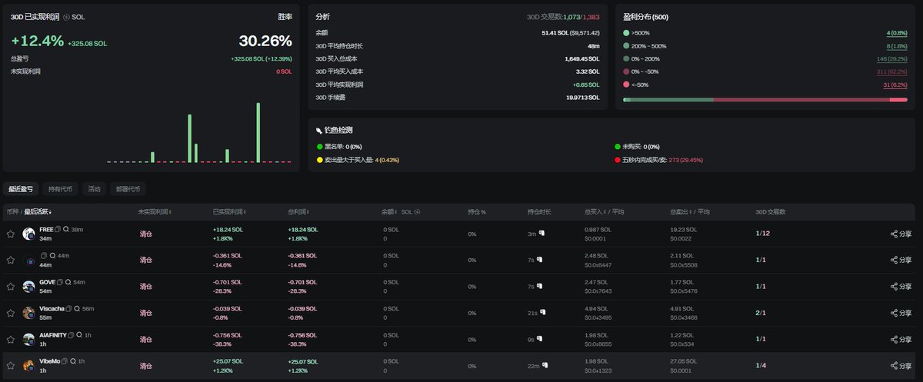Open the 活动 tab
This screenshot has width=923, height=382.
[x=94, y=188]
